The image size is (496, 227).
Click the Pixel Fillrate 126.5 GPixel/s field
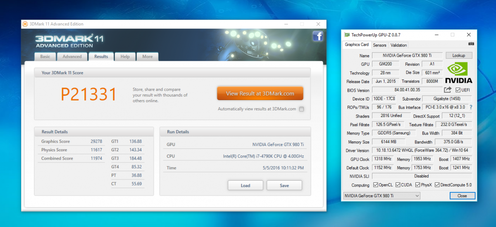(x=388, y=124)
